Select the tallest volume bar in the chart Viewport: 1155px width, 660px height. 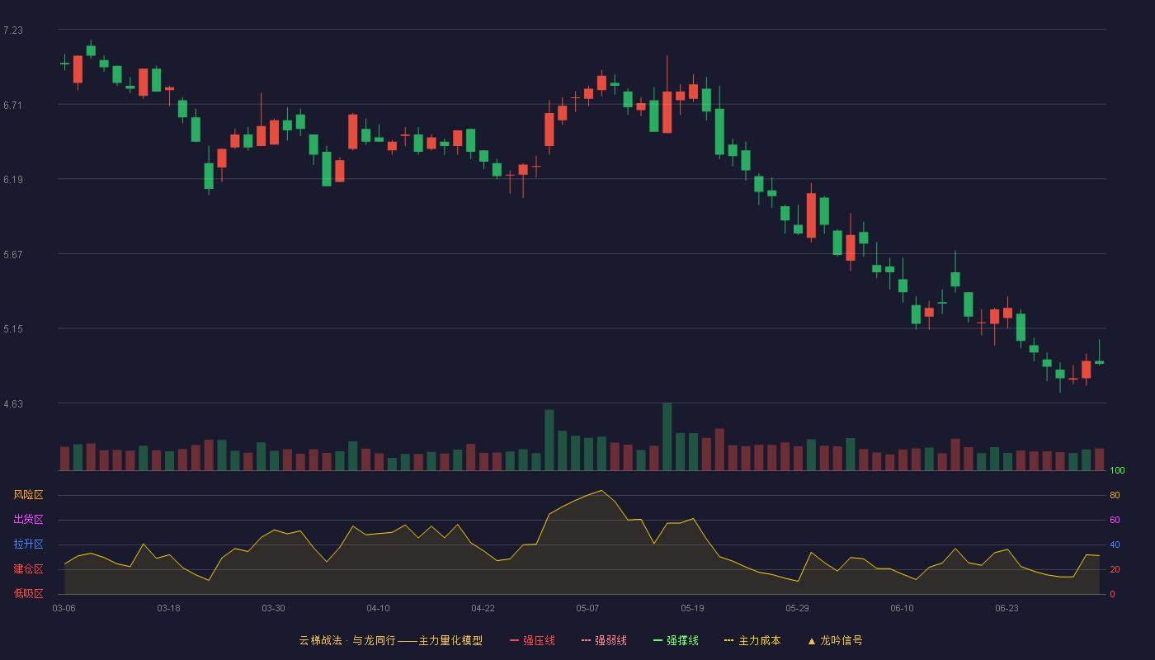tap(667, 437)
